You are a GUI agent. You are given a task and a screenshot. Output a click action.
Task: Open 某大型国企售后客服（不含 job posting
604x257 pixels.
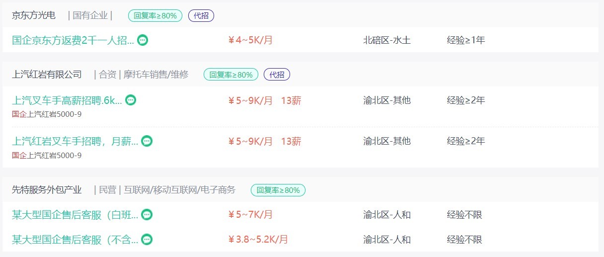[75, 240]
